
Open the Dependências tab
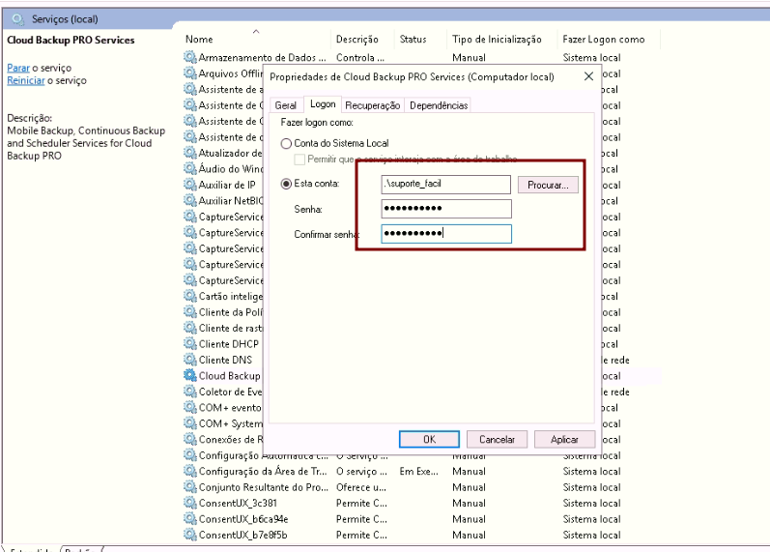coord(439,105)
